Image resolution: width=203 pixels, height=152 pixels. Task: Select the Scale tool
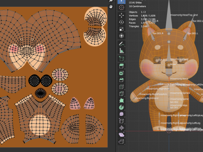click(x=121, y=29)
